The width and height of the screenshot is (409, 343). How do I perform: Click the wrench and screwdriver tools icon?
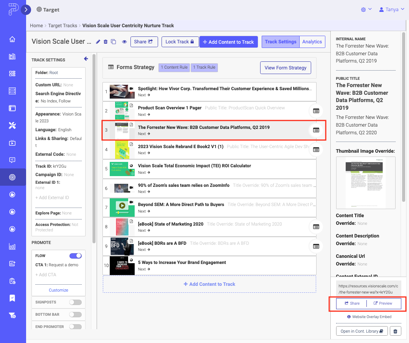coord(12,125)
